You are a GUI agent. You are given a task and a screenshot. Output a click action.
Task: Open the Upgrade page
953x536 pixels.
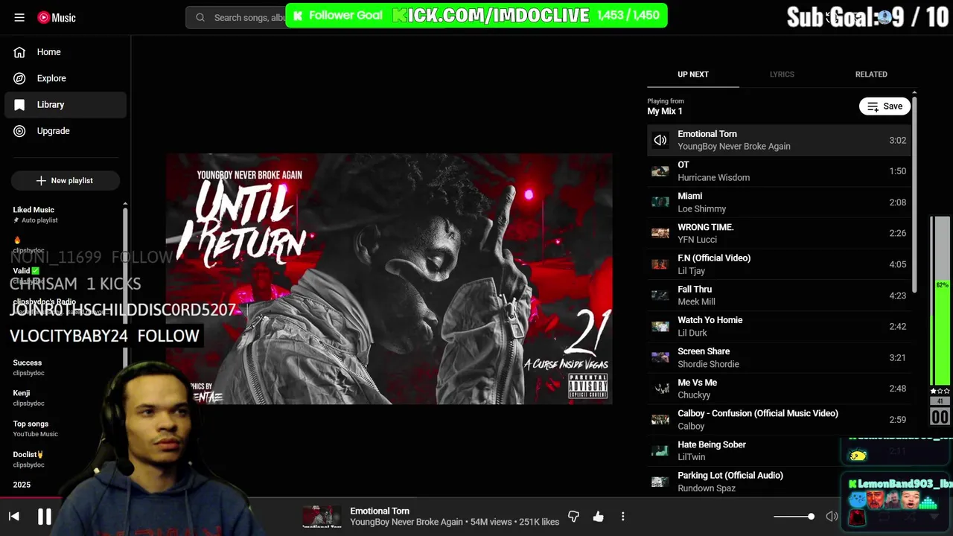(66, 131)
